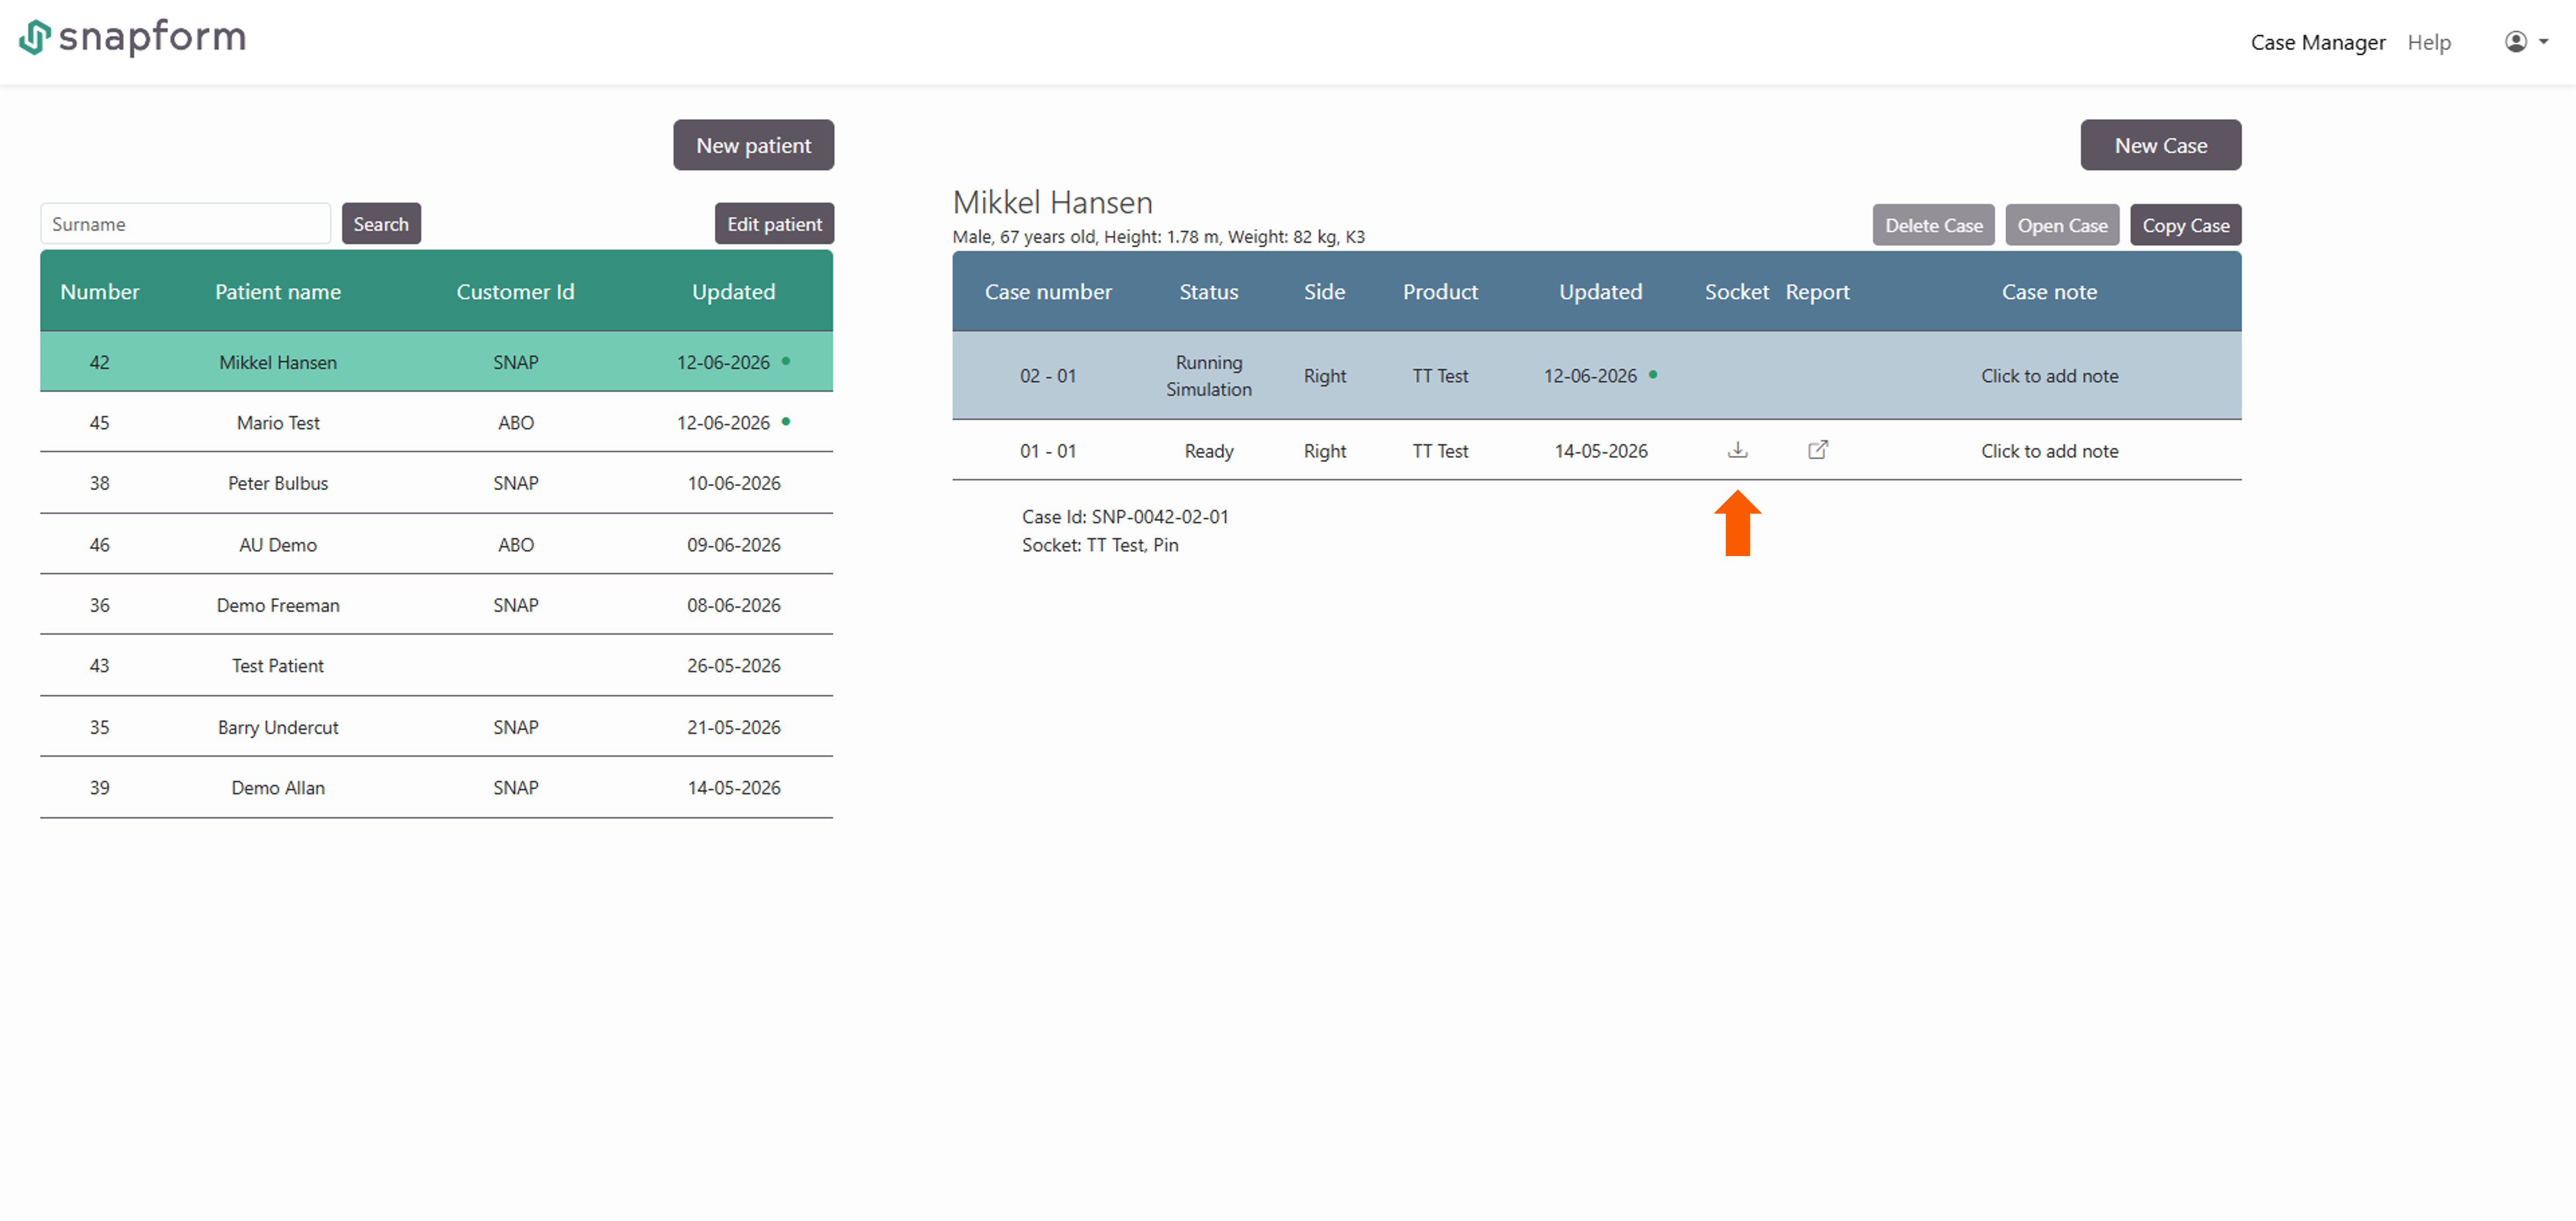Sort patients by Number column header
Screen dimensions: 2576x1221
tap(99, 291)
